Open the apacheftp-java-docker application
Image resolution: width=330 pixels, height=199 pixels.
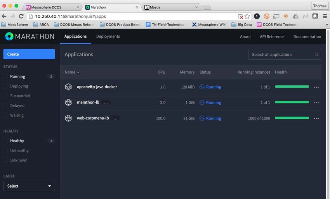point(97,87)
